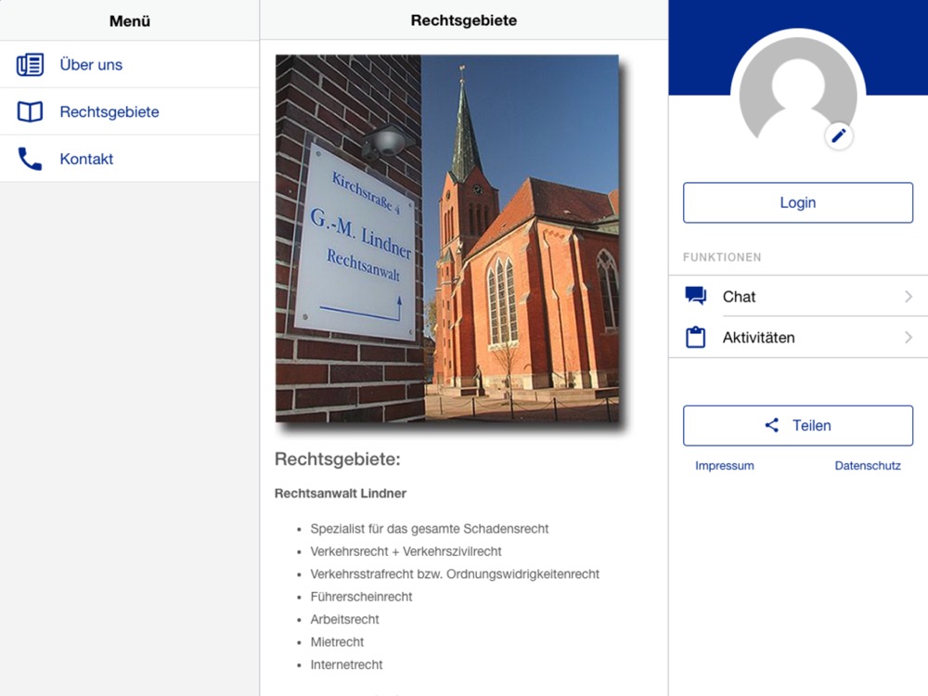Click the newspaper icon beside Über uns
This screenshot has height=696, width=928.
pos(30,65)
